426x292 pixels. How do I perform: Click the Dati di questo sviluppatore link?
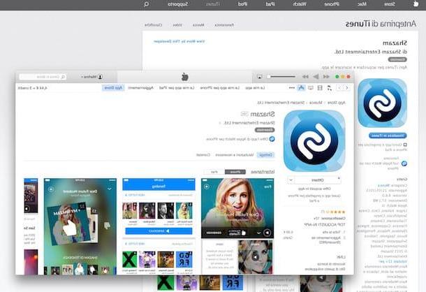pos(325,269)
